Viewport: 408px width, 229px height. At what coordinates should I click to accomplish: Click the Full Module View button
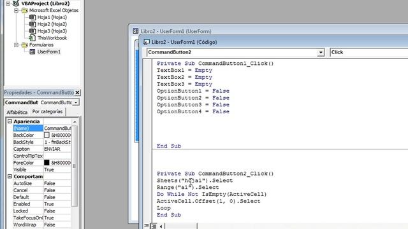(x=154, y=226)
